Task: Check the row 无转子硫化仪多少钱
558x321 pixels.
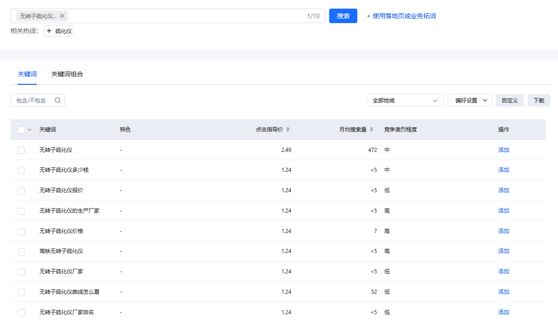Action: (21, 170)
